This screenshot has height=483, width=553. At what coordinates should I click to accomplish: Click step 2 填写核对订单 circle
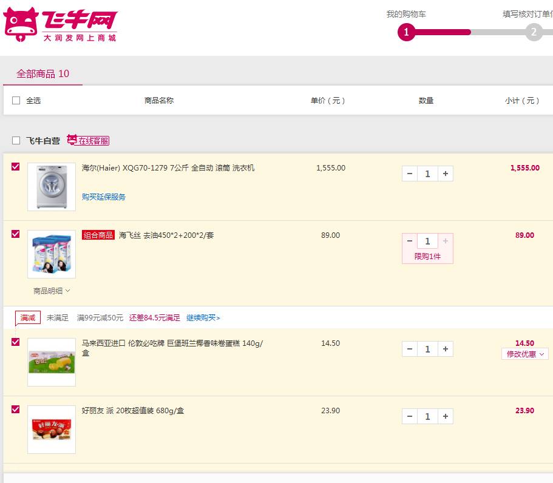(x=534, y=32)
